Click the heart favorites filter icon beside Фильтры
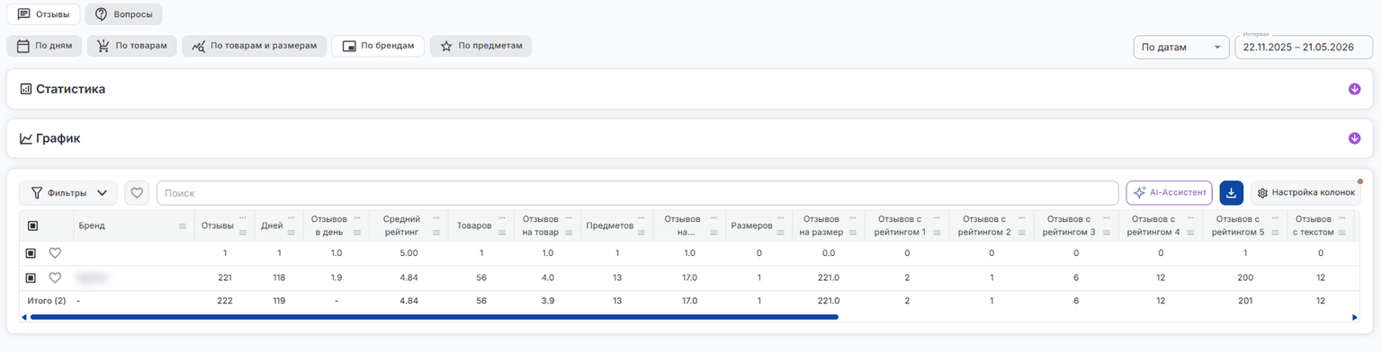This screenshot has width=1382, height=352. 137,192
